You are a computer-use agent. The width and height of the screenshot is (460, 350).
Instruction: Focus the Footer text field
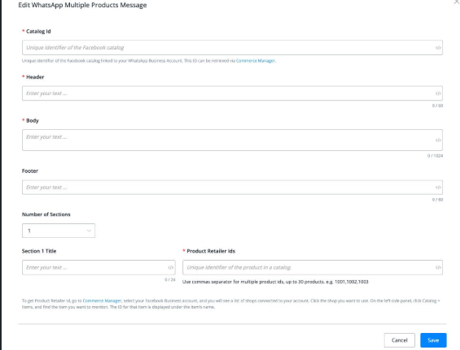coord(232,188)
